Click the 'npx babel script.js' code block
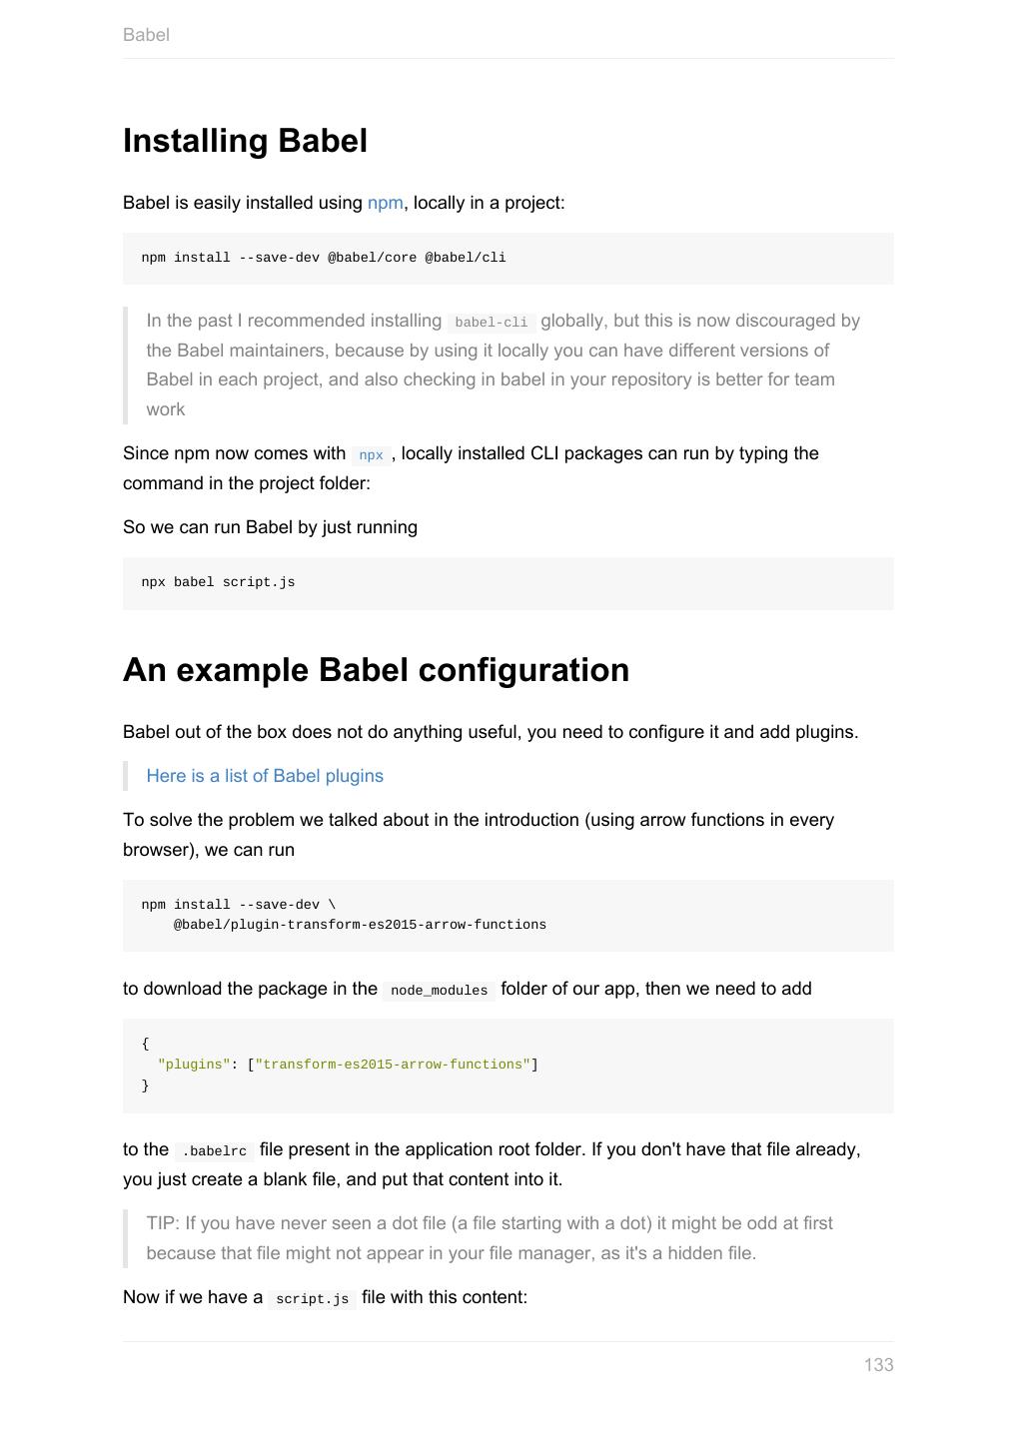Image resolution: width=1018 pixels, height=1438 pixels. (x=508, y=583)
